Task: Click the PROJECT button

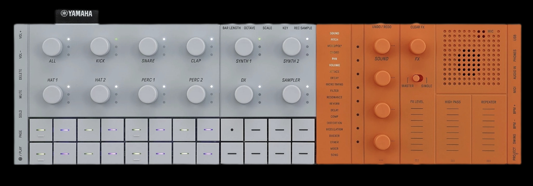Action: [515, 154]
